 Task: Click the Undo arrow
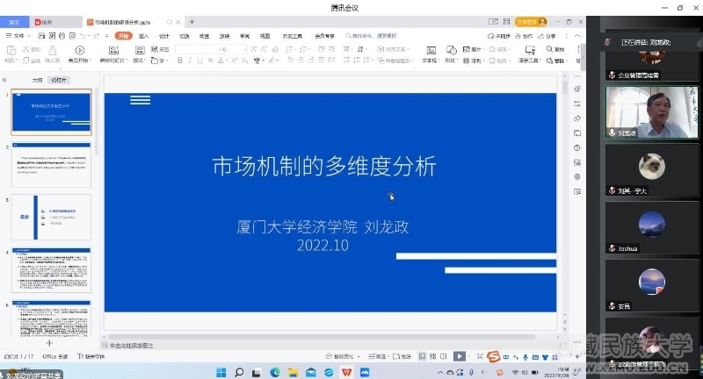pos(83,36)
